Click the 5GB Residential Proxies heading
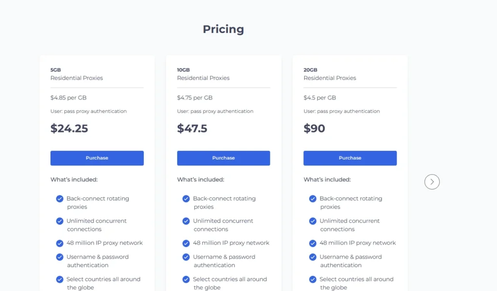Screen dimensions: 497x291 point(77,74)
